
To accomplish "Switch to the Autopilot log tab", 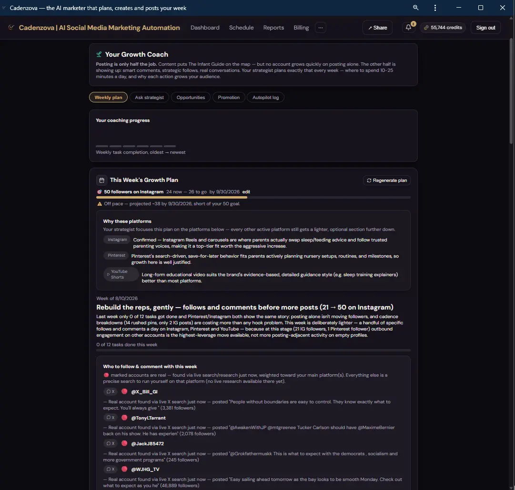I will click(x=266, y=98).
